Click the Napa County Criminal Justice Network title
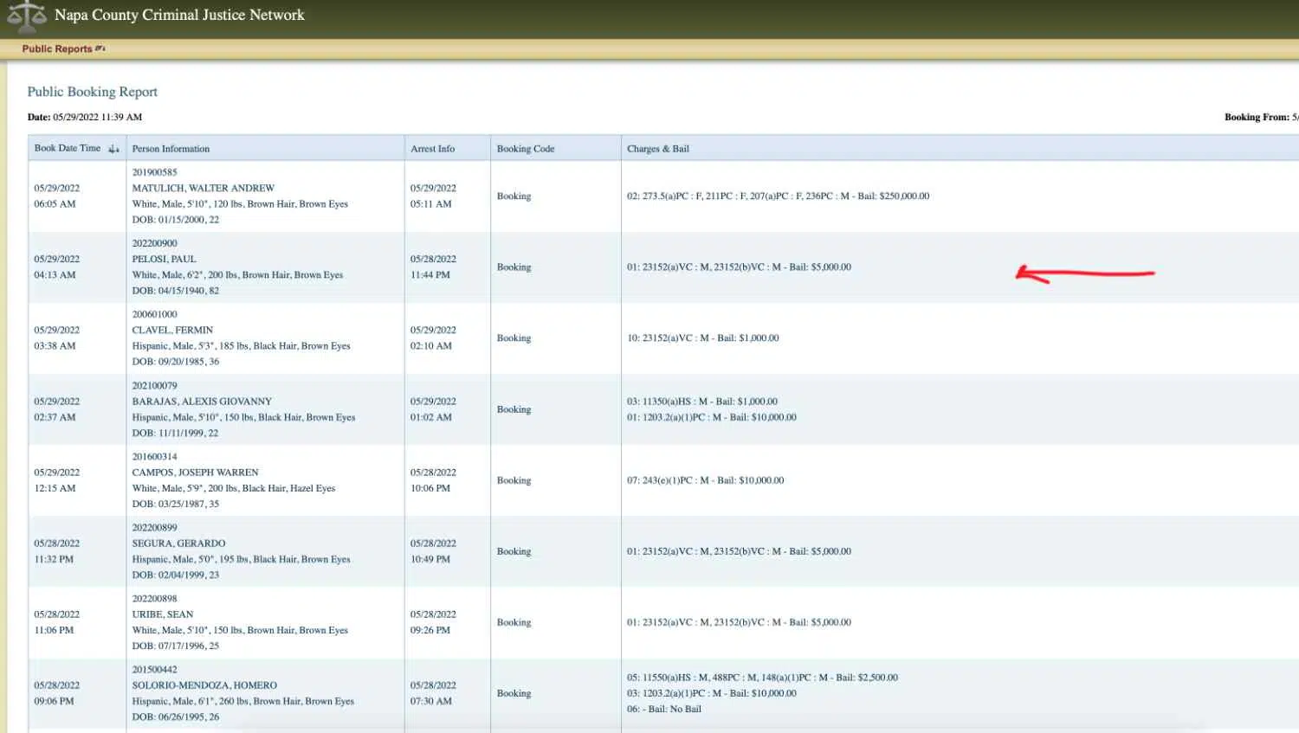This screenshot has width=1299, height=733. (179, 15)
